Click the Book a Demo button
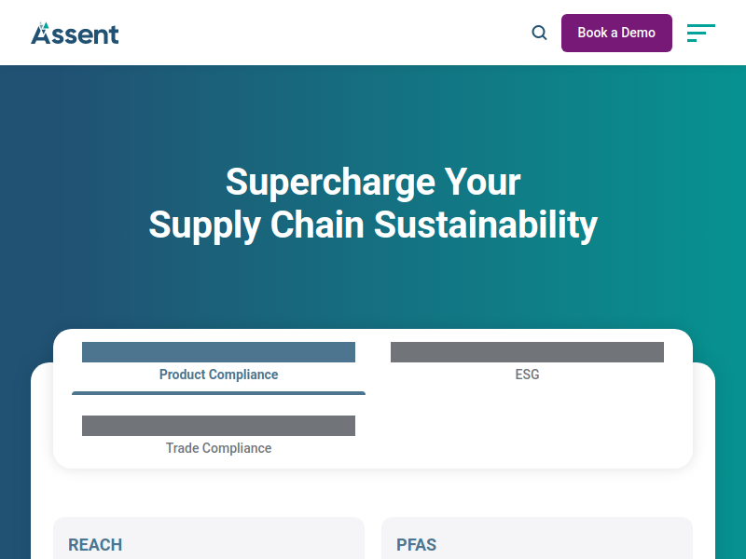Image resolution: width=746 pixels, height=559 pixels. point(616,33)
